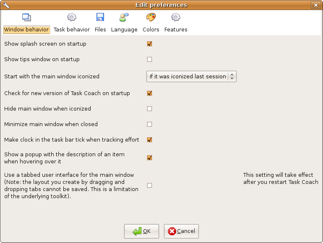The height and width of the screenshot is (243, 323).
Task: Switch to the Language tab label
Action: [x=124, y=30]
